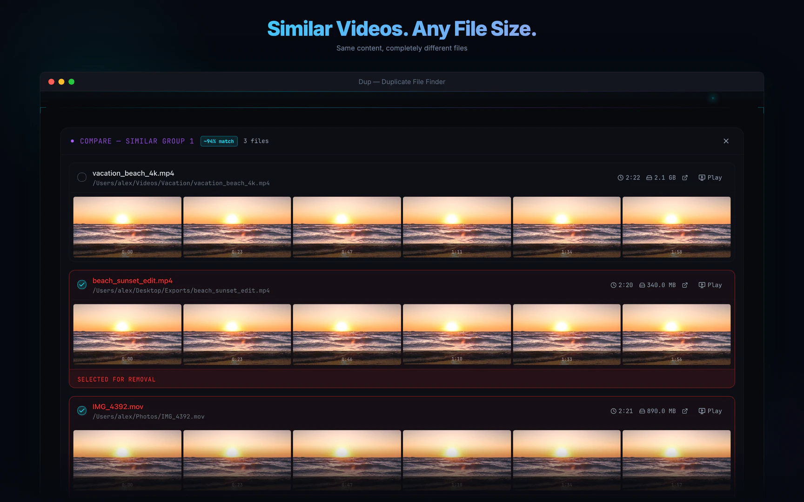Click the external link icon for IMG_4392.mov
The height and width of the screenshot is (502, 804).
tap(684, 411)
